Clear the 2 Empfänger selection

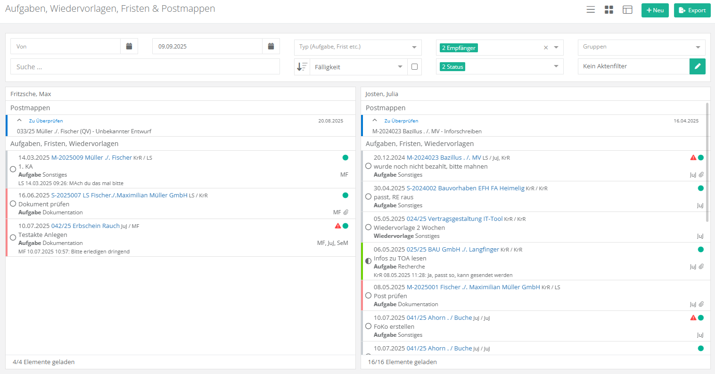546,48
